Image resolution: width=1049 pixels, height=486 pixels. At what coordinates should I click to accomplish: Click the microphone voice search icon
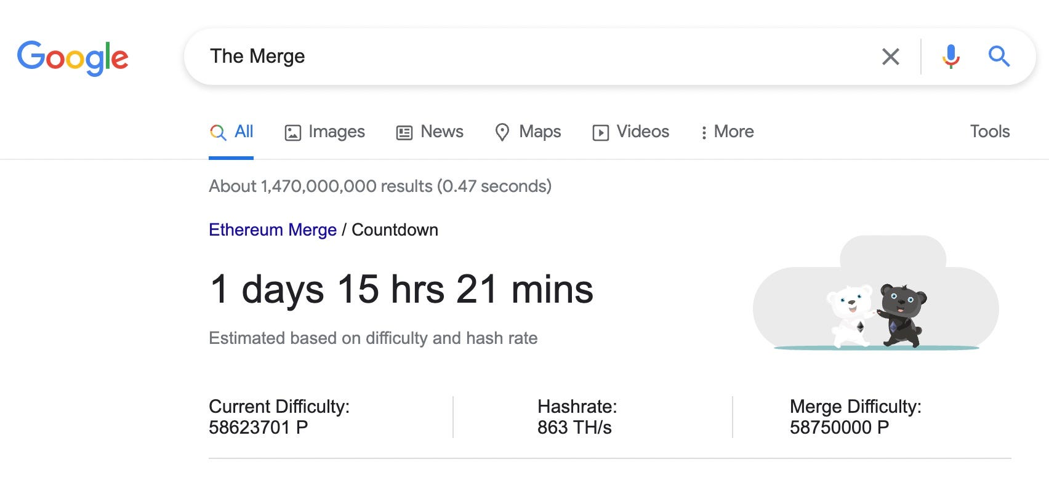(x=951, y=56)
